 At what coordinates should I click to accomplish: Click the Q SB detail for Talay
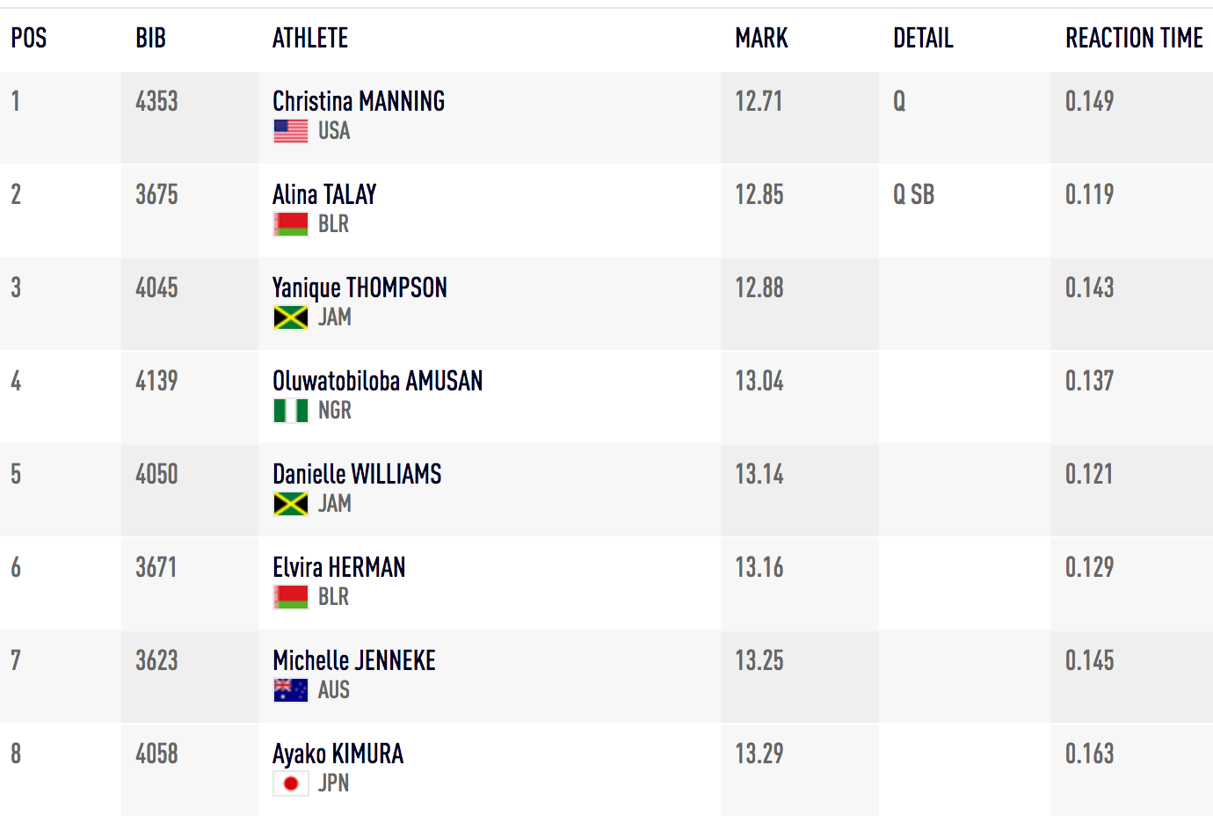[x=913, y=194]
